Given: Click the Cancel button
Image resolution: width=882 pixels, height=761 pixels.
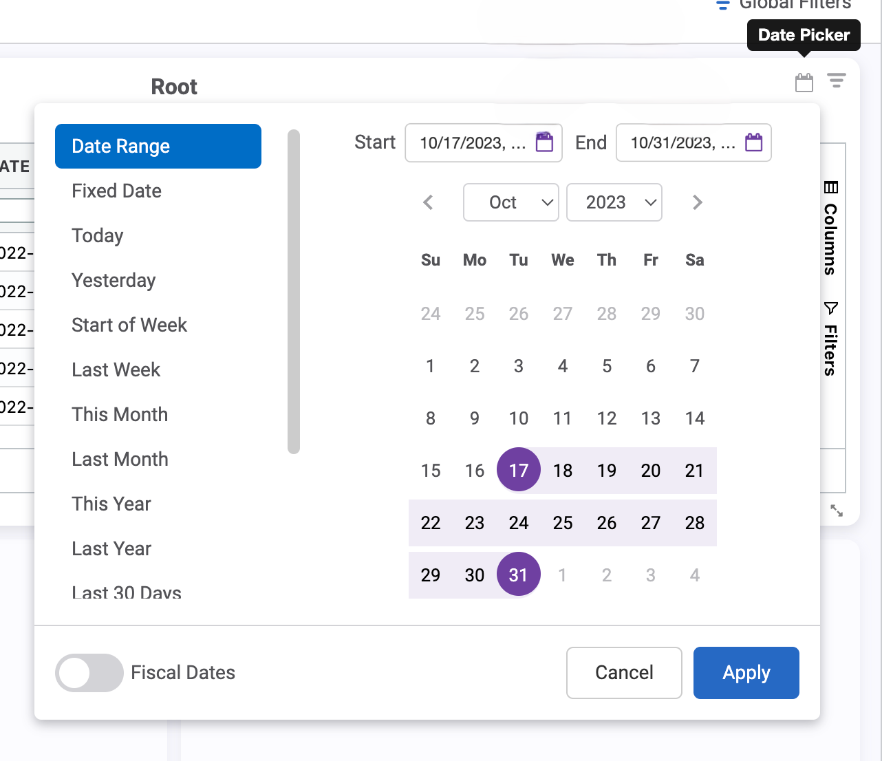Looking at the screenshot, I should [x=624, y=672].
